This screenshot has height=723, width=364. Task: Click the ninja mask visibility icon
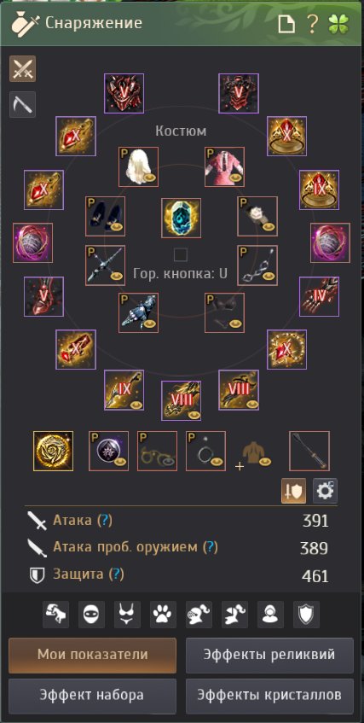(x=91, y=615)
